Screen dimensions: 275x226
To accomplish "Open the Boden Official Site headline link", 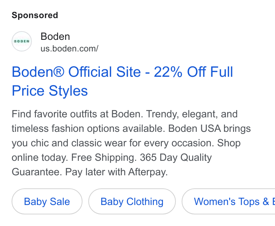I will tap(122, 81).
